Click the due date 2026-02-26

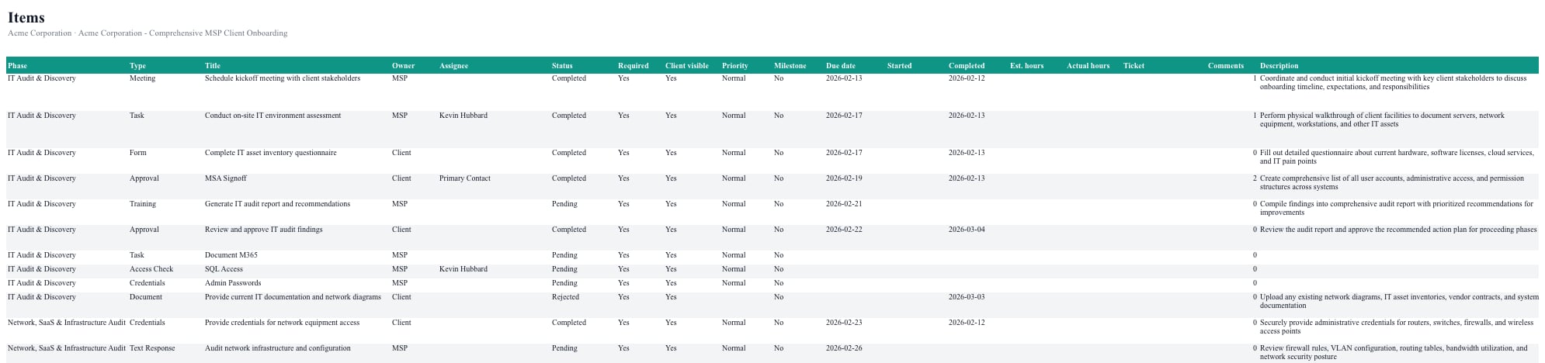[x=844, y=348]
